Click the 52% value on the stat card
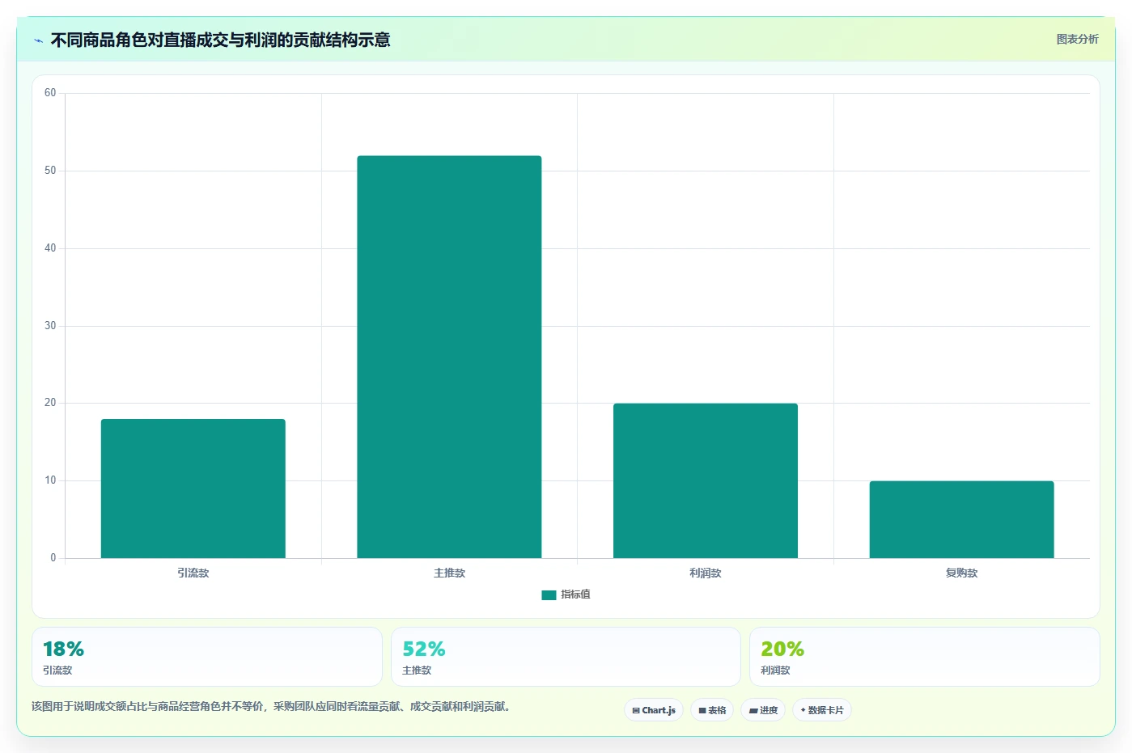Screen dimensions: 1132x753 click(x=424, y=649)
